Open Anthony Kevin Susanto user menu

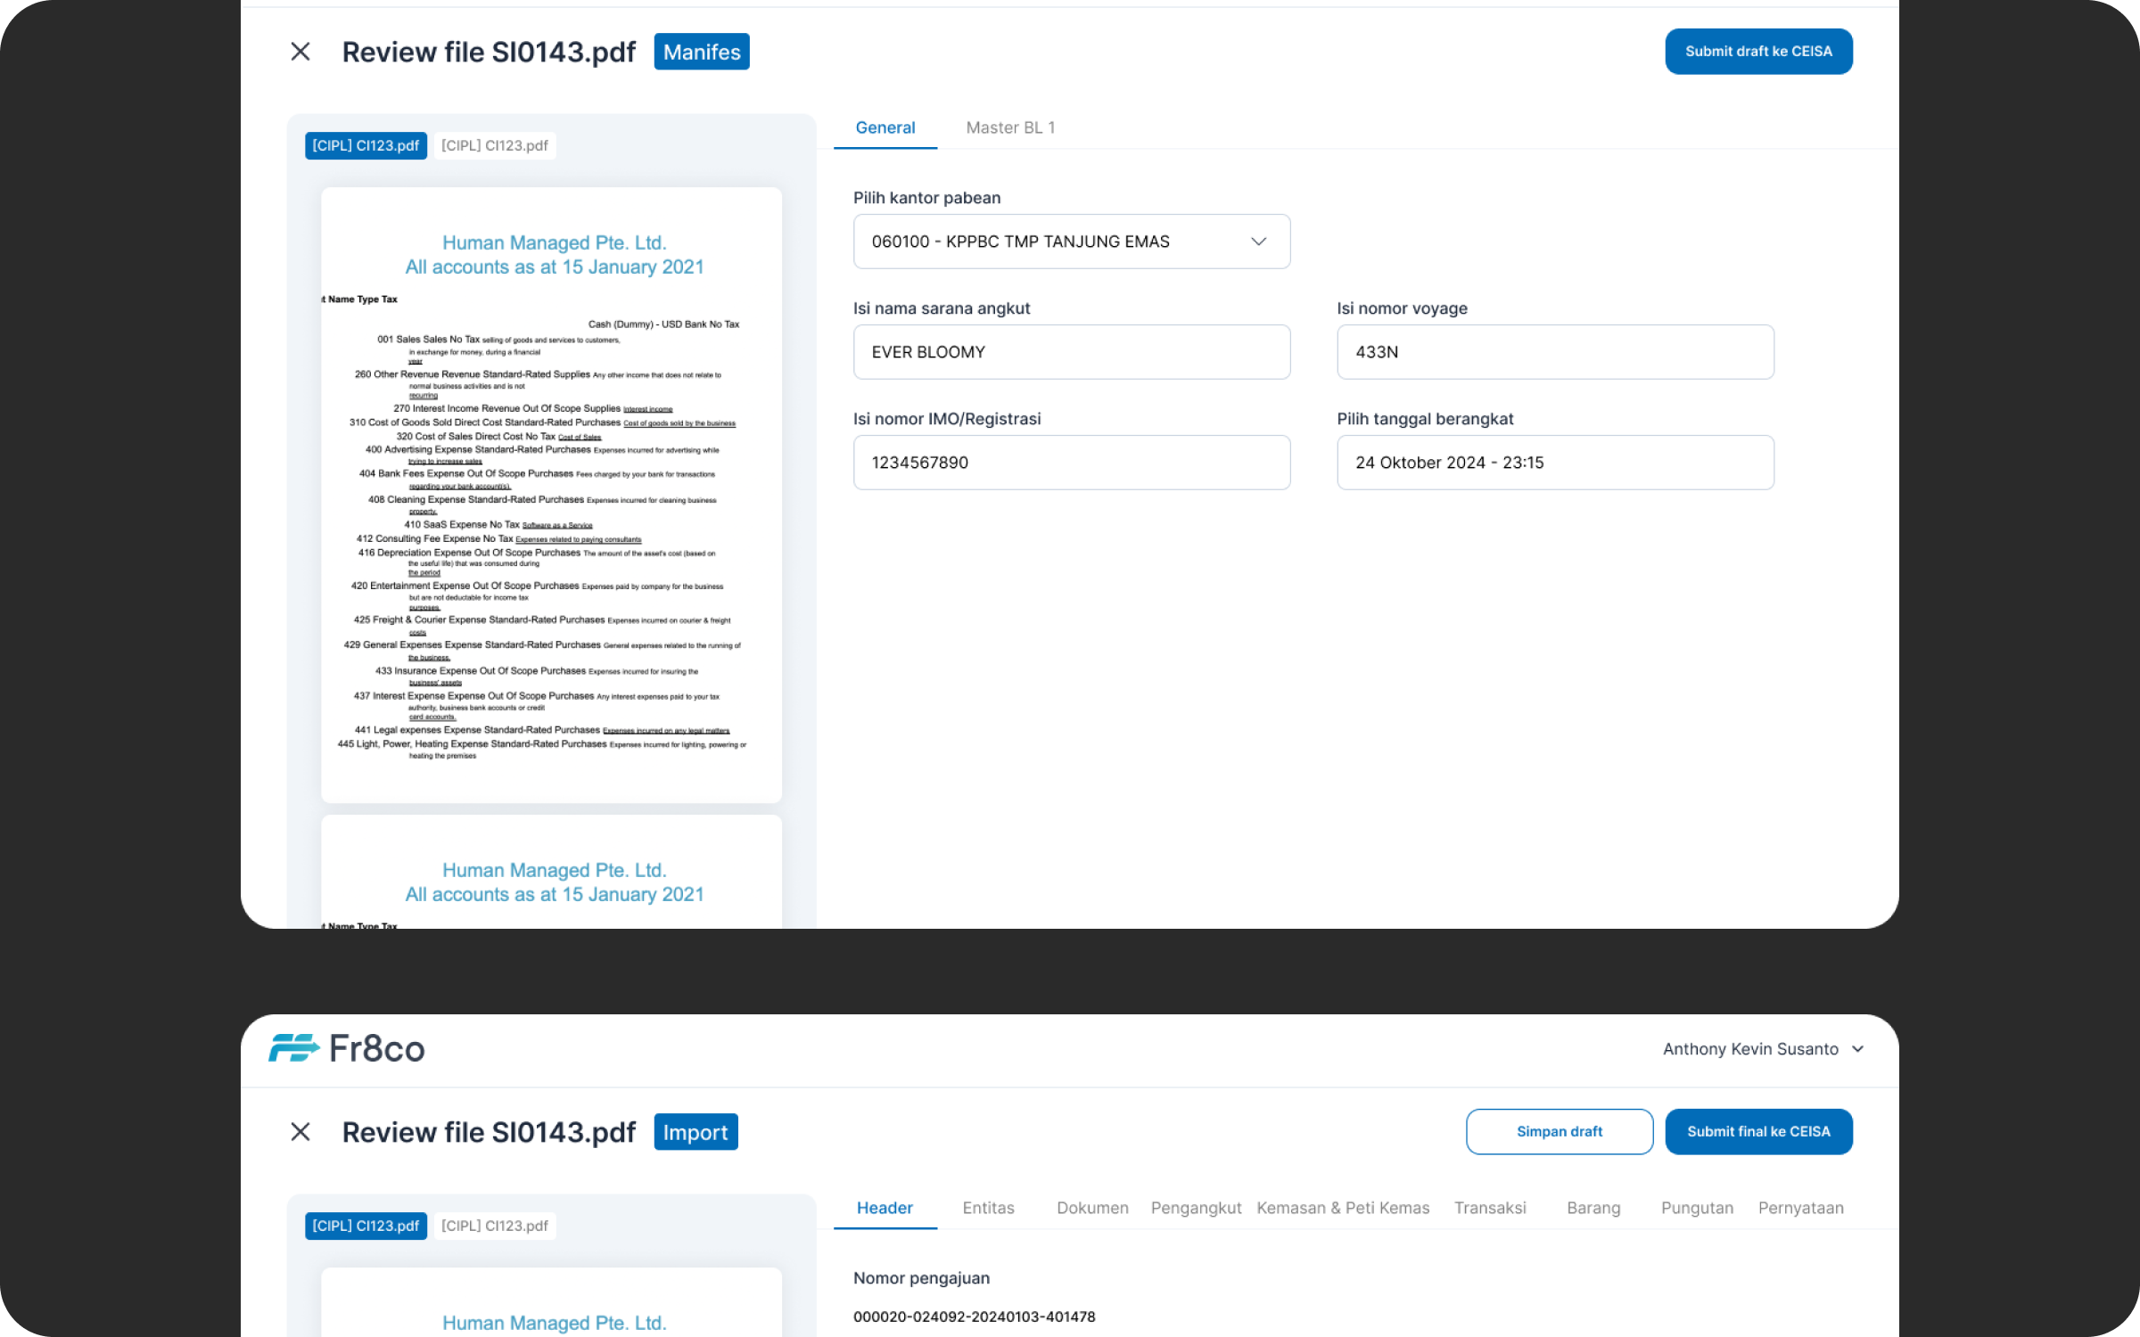(x=1762, y=1049)
